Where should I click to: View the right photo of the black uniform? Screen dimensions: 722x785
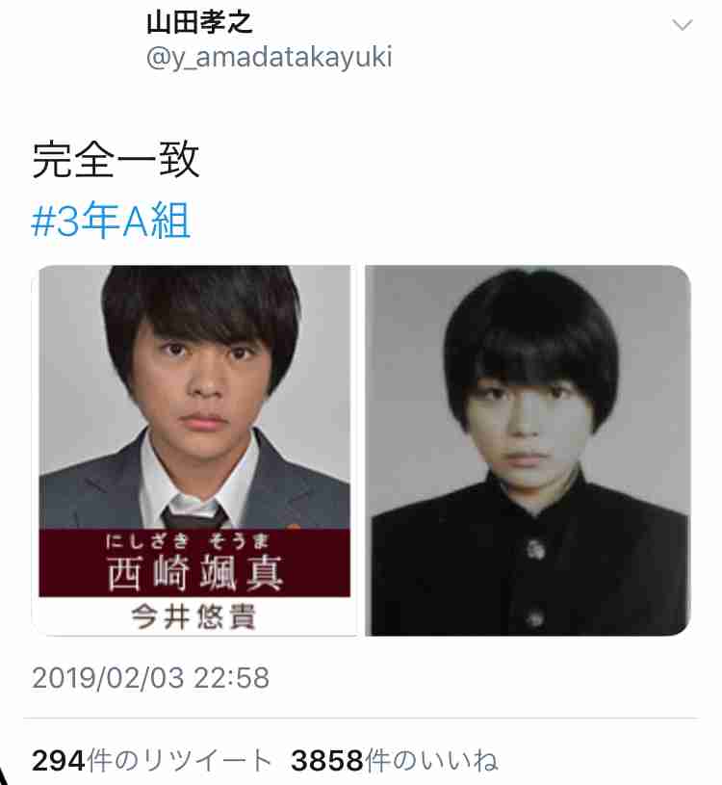528,450
